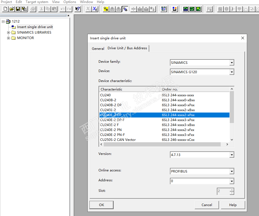Click the Undo arrow icon
Image resolution: width=259 pixels, height=216 pixels.
pos(63,9)
